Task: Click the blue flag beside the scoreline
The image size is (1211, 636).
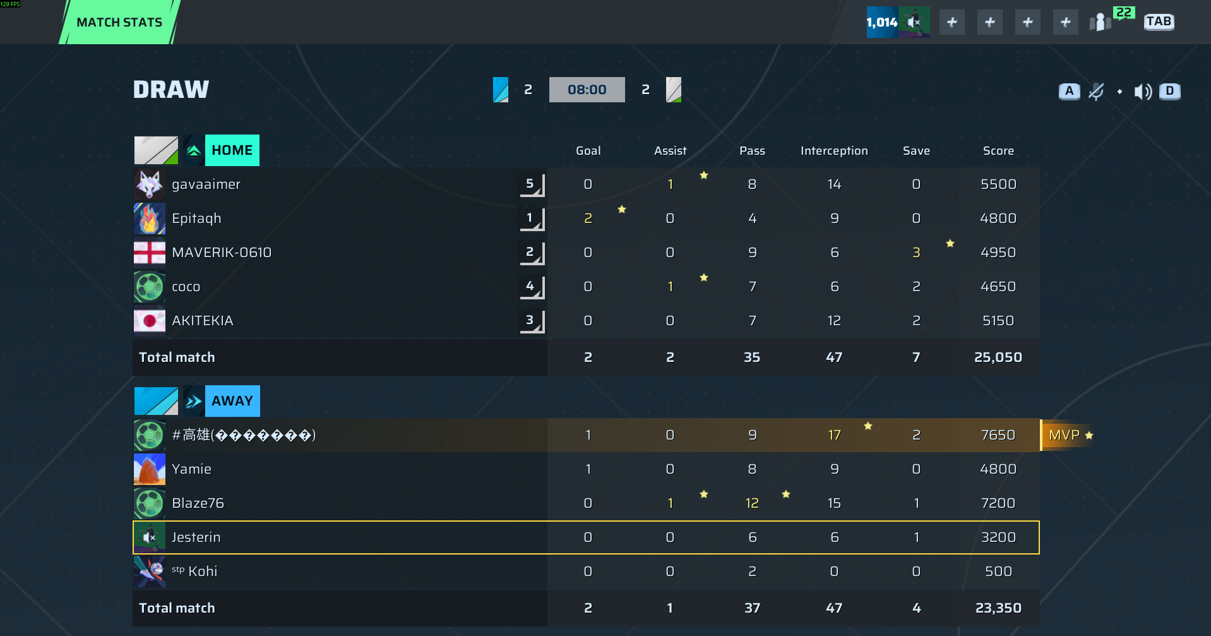Action: click(501, 90)
